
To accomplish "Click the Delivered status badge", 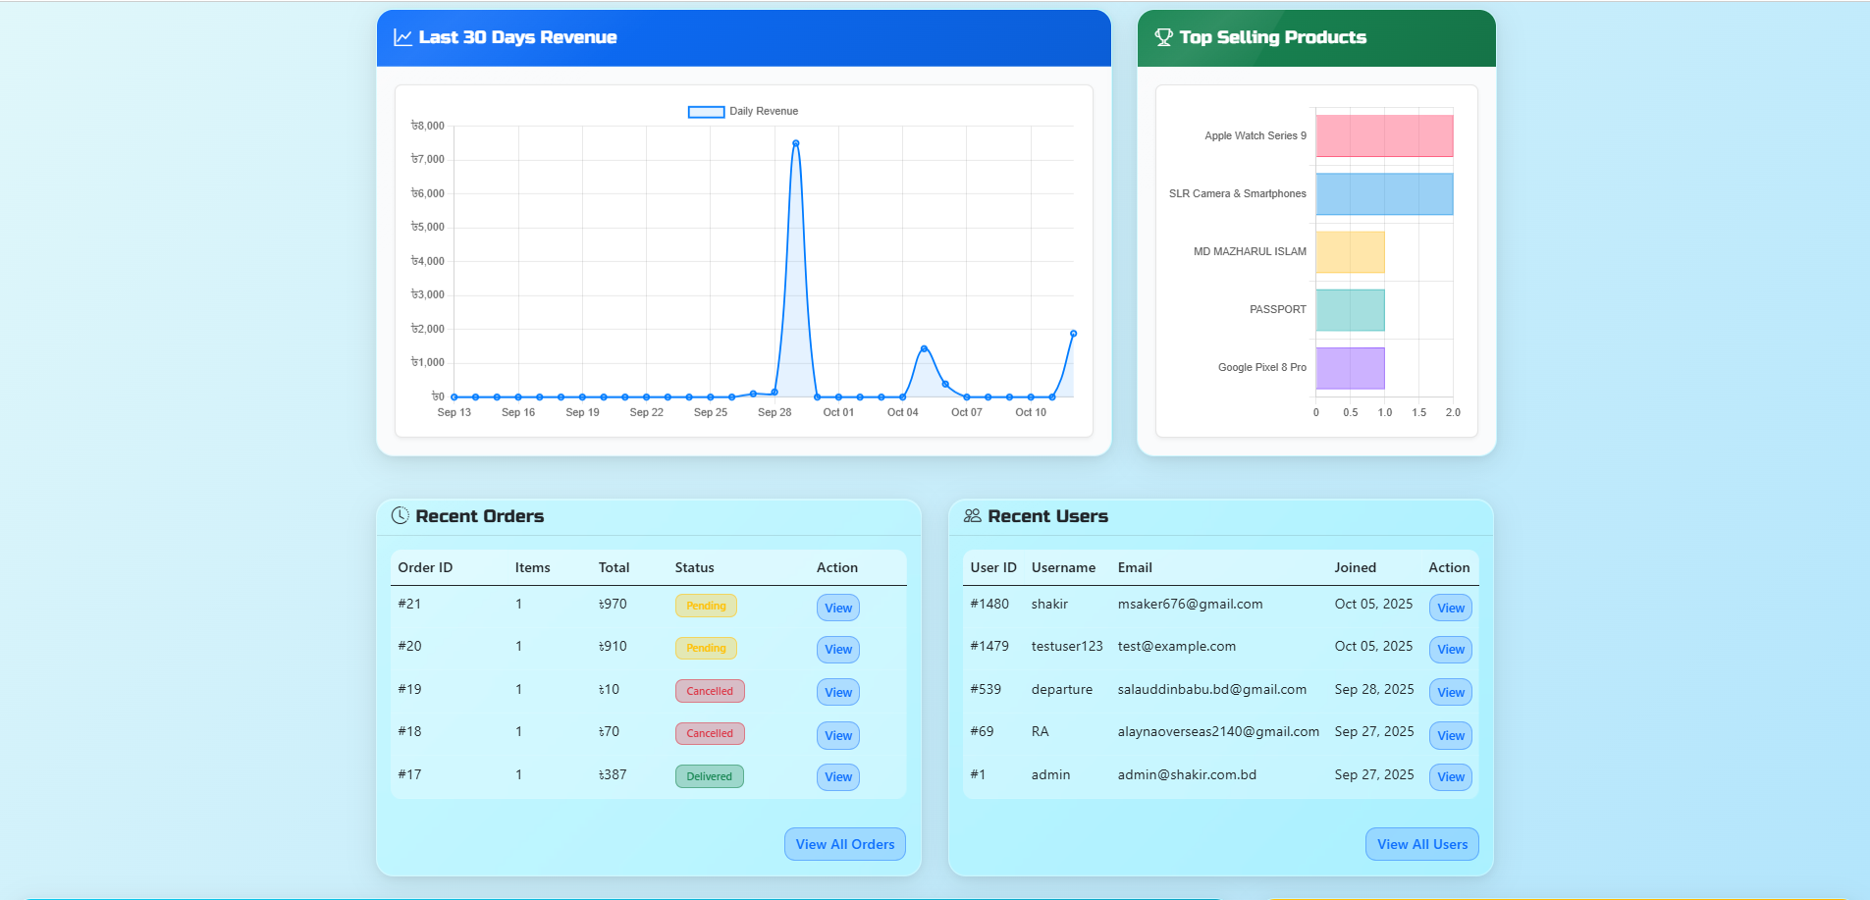I will click(x=710, y=776).
